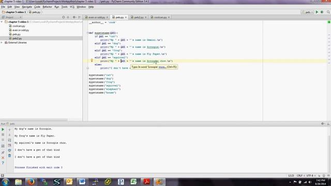Open Search Everywhere magnifier

[328, 12]
